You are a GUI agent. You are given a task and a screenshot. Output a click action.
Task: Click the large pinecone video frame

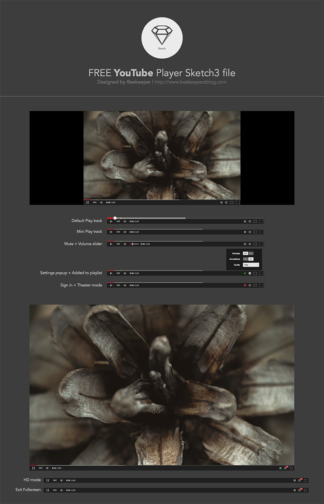(162, 384)
